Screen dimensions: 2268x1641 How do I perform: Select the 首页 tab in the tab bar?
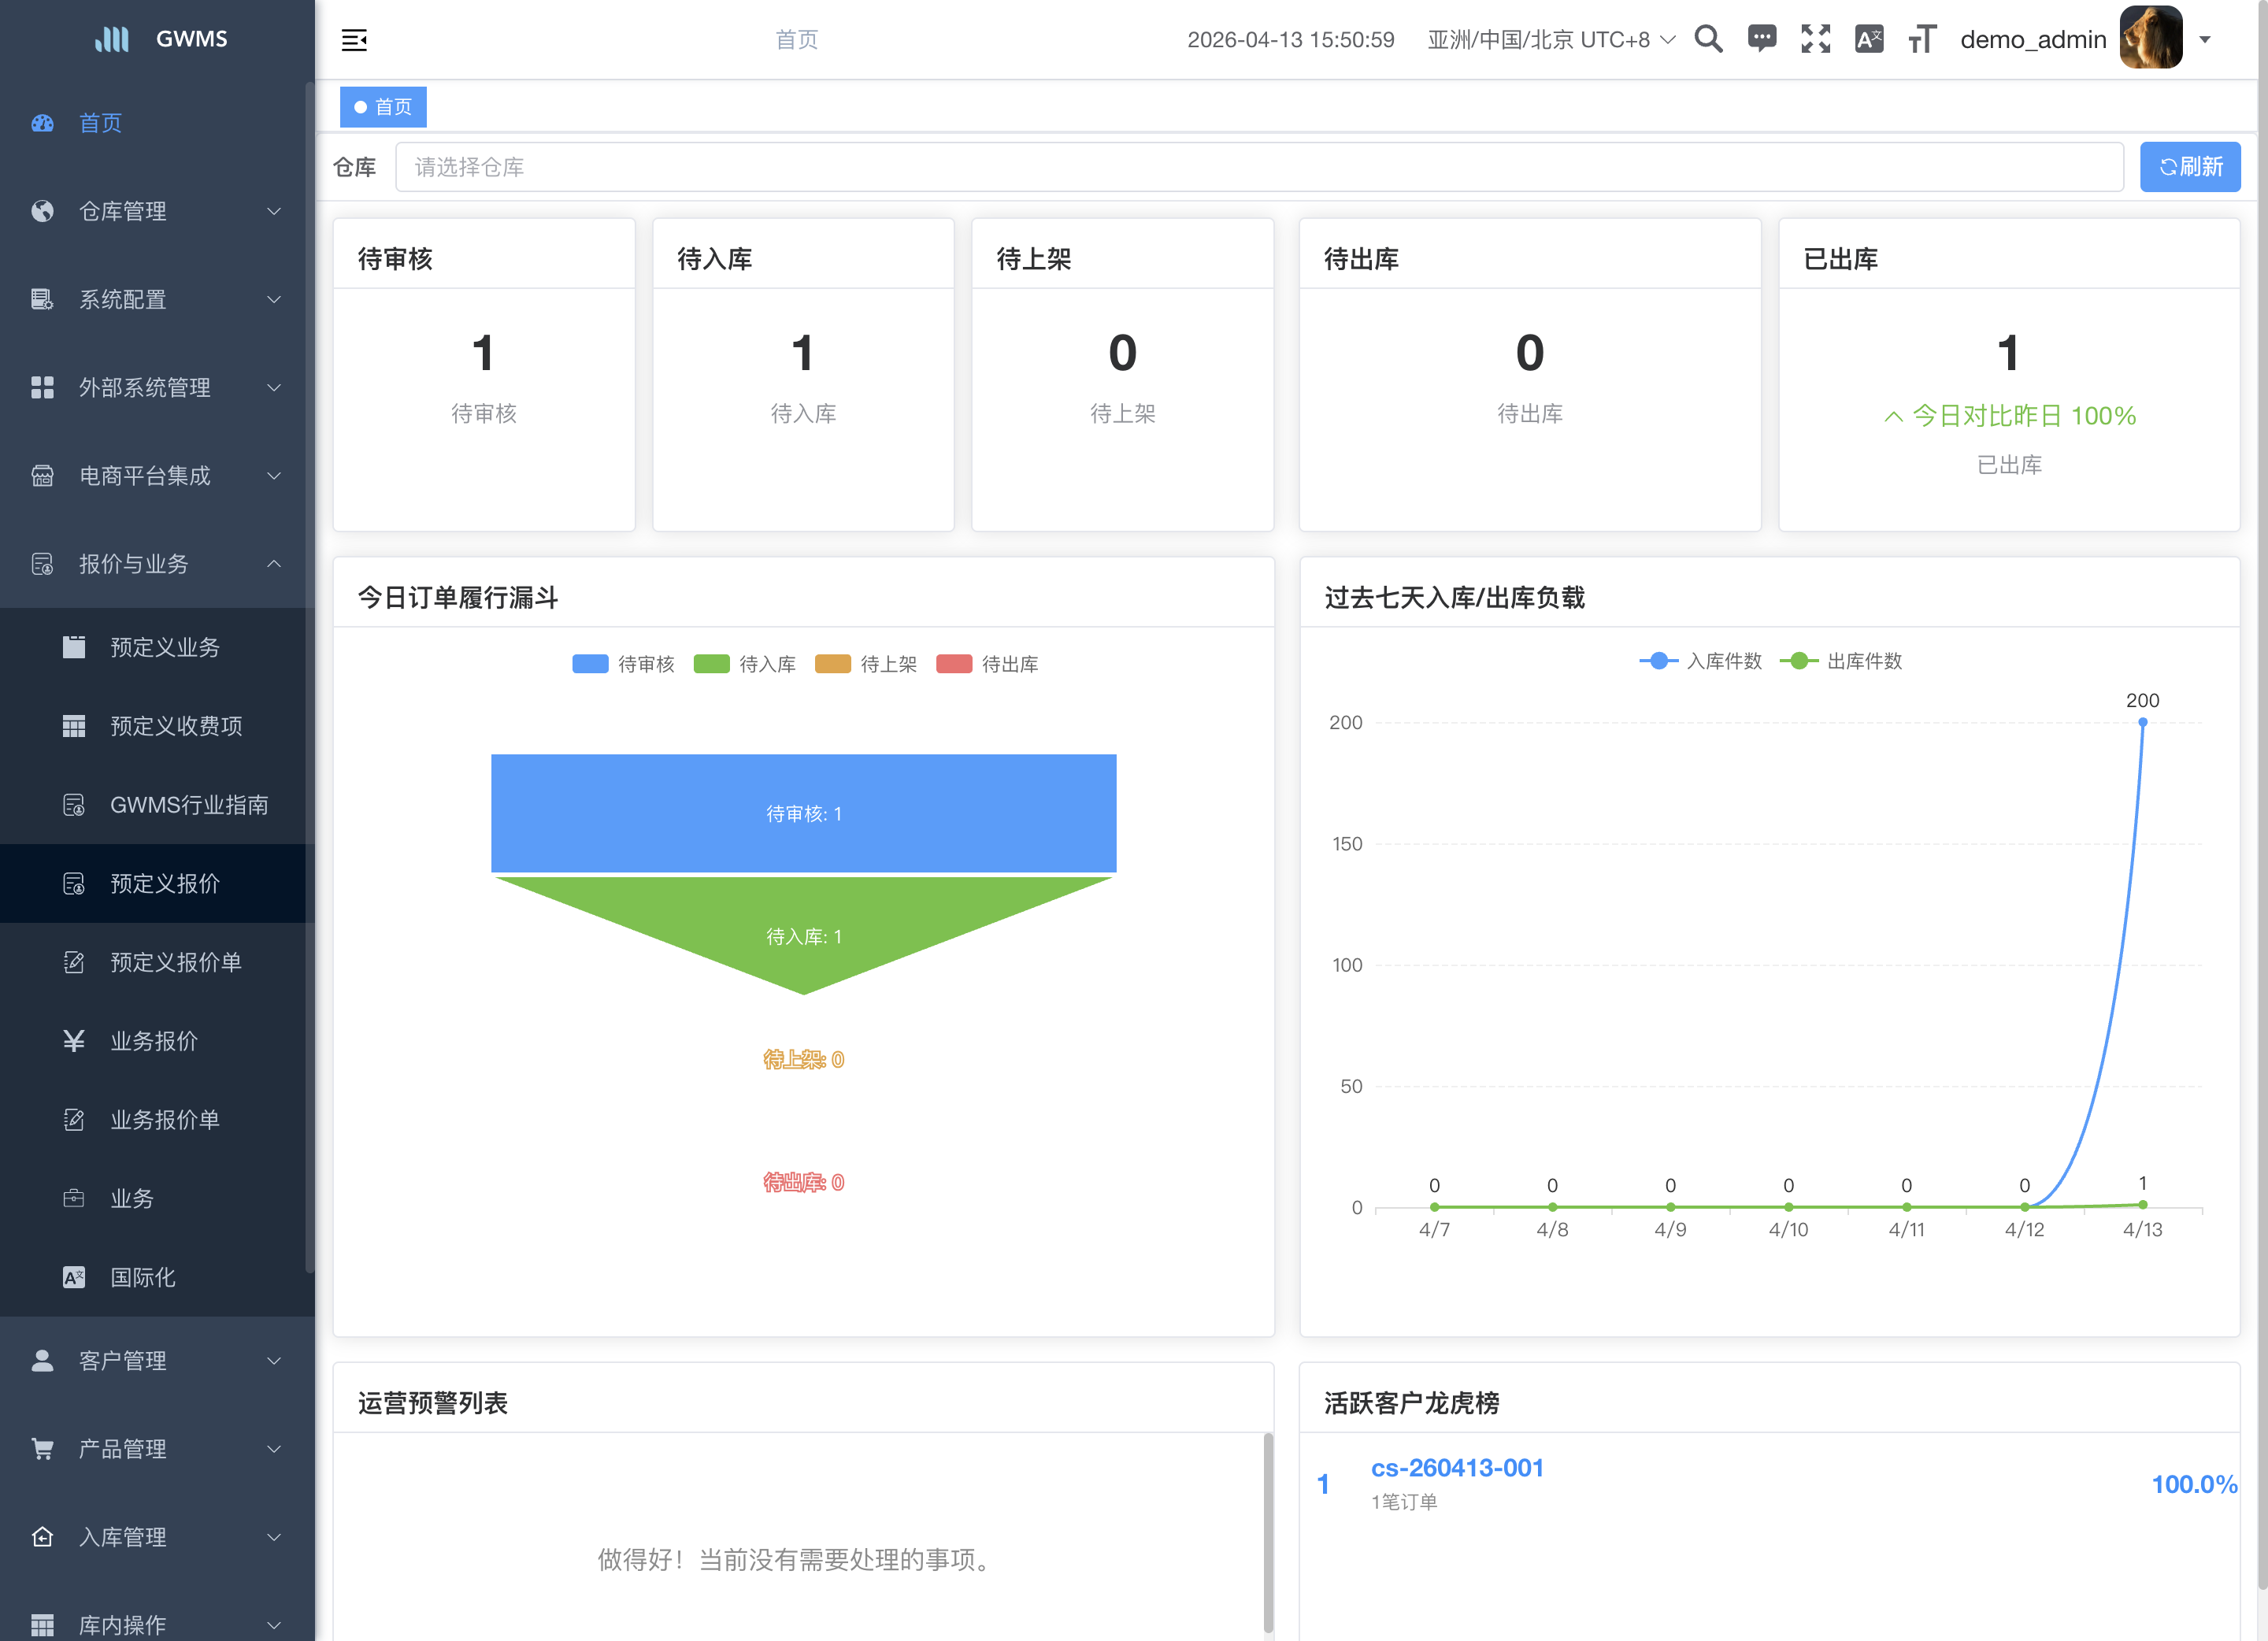383,107
